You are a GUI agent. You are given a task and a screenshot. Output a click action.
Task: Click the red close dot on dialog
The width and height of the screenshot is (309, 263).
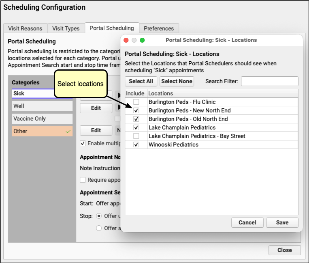[x=126, y=40]
